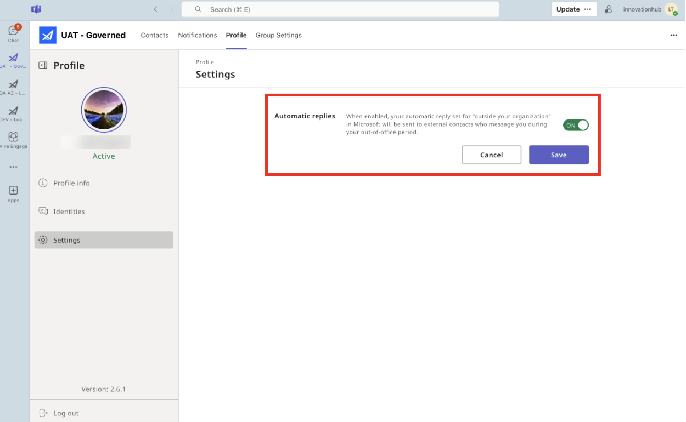Open the QA AZ app in the rail
Viewport: 686px width, 422px height.
(13, 87)
